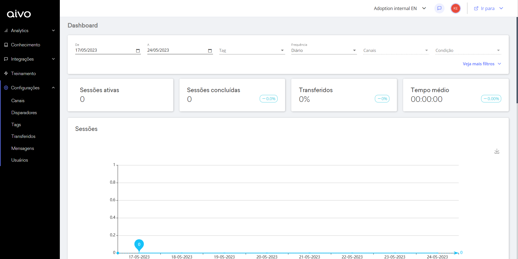
Task: Open Mensagens in the sidebar
Action: (x=23, y=148)
